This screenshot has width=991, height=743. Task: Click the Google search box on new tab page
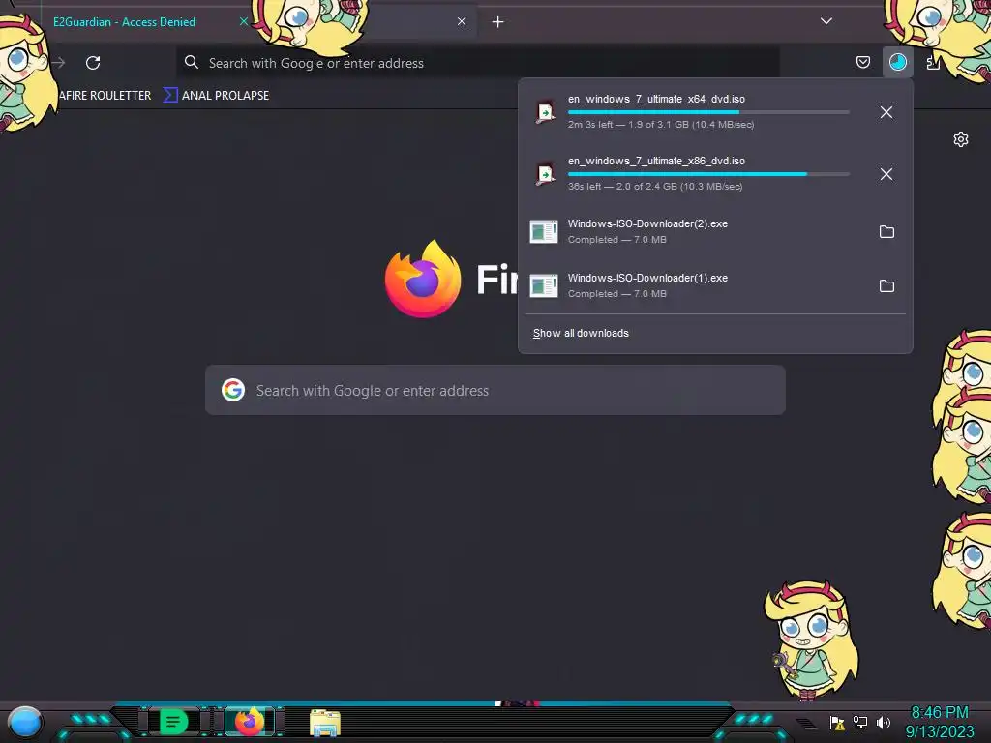point(495,390)
